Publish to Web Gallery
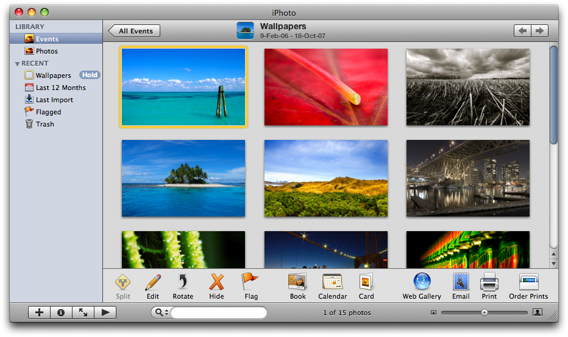The height and width of the screenshot is (337, 568). tap(422, 282)
